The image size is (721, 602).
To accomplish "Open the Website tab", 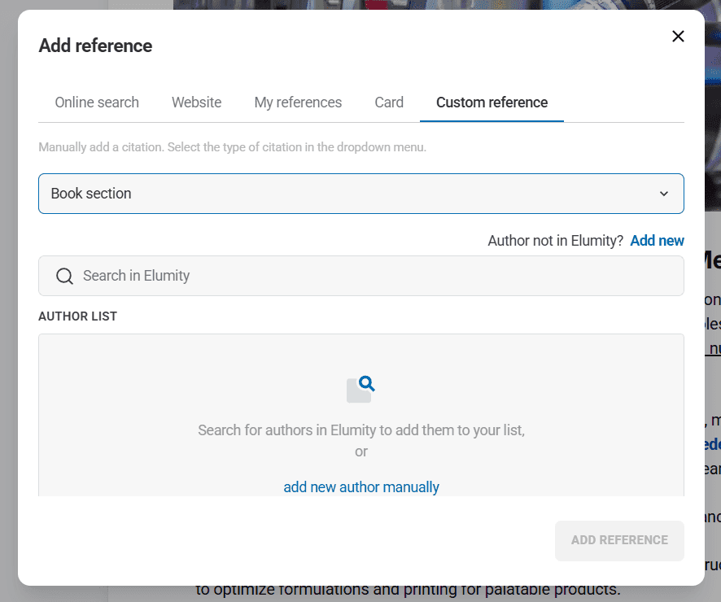I will pos(196,103).
